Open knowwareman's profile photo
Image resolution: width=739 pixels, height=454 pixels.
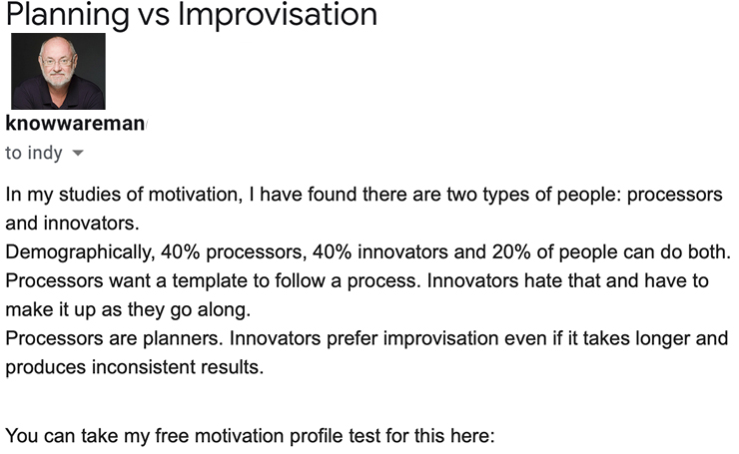[58, 71]
